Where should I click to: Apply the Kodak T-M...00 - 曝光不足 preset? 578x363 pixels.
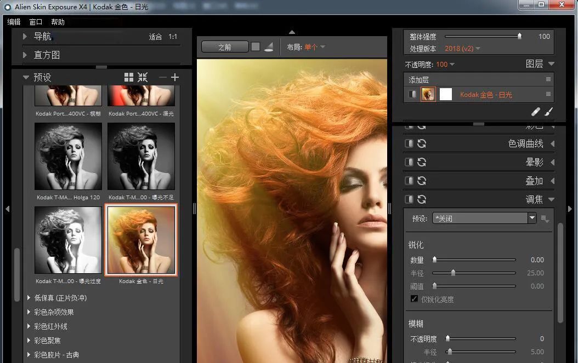click(141, 156)
